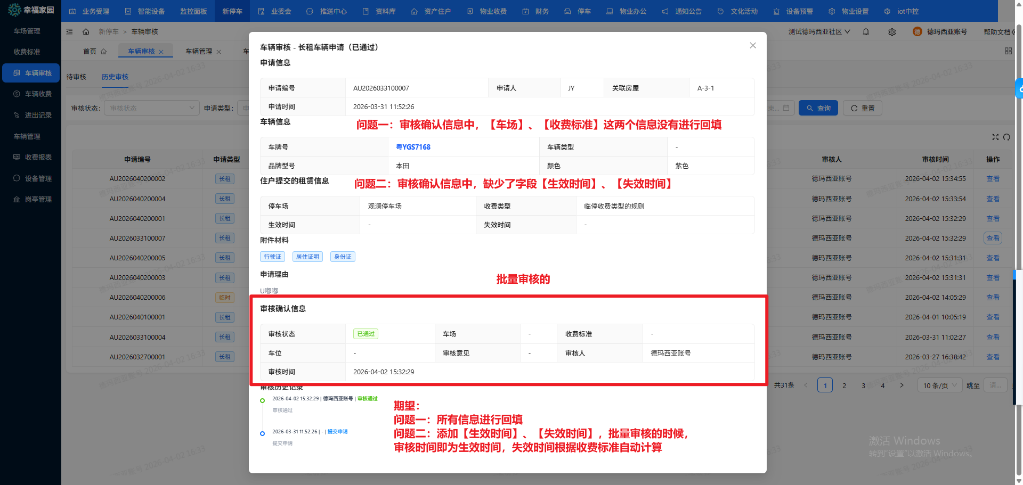Click the home icon in breadcrumb

86,32
